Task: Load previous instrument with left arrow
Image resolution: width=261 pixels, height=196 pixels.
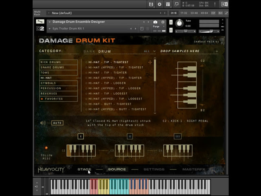Action: pyautogui.click(x=144, y=22)
